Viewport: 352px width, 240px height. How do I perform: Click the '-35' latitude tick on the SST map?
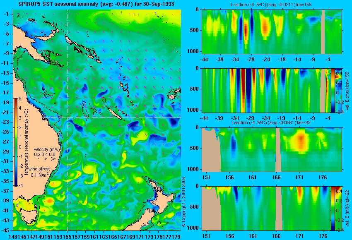(x=6, y=181)
